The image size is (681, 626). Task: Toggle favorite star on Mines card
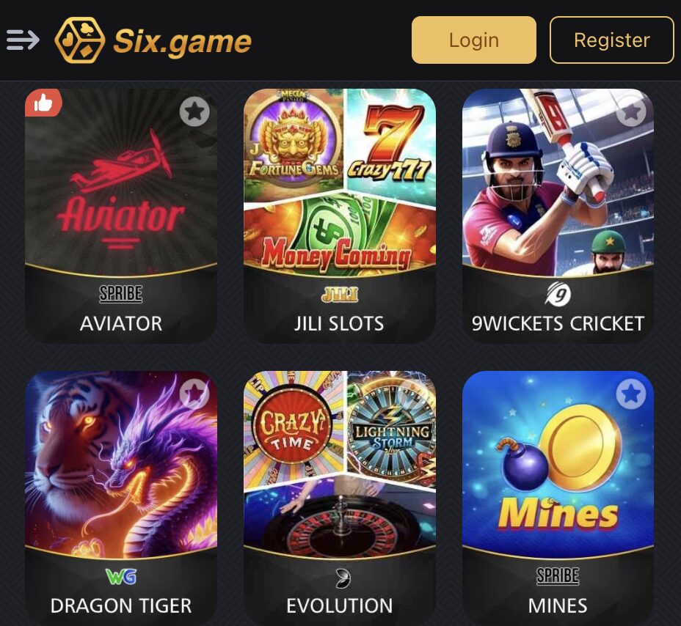click(x=631, y=394)
